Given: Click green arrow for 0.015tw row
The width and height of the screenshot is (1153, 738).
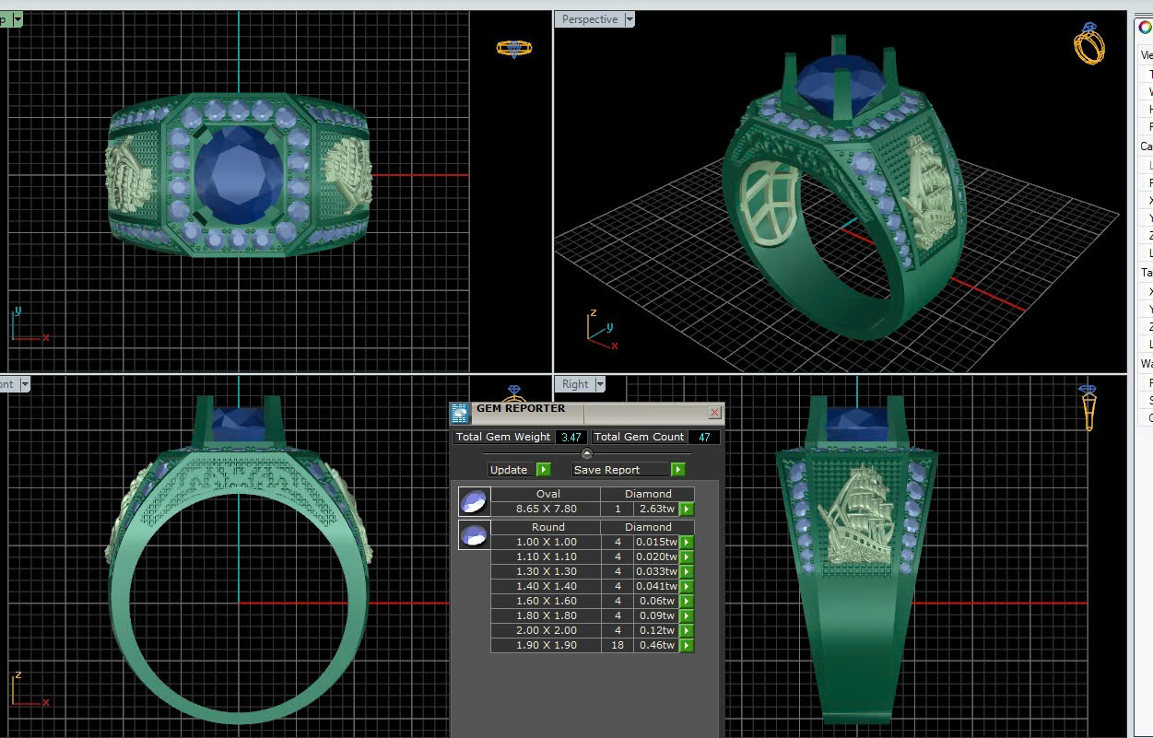Looking at the screenshot, I should 687,543.
